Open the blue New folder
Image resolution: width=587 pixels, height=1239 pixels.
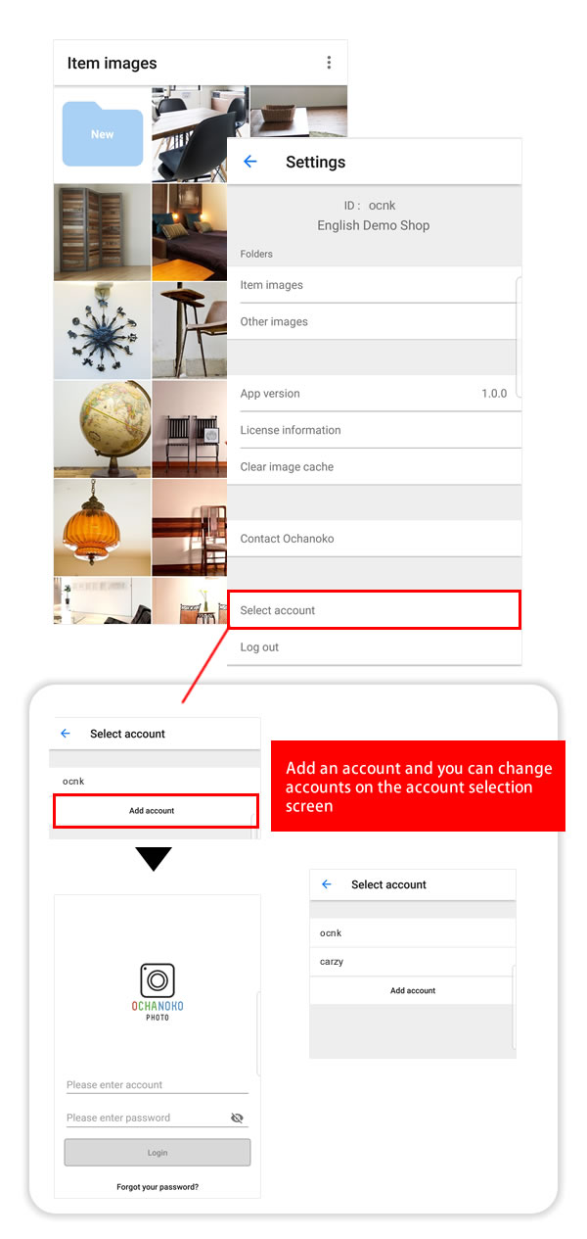[x=103, y=133]
